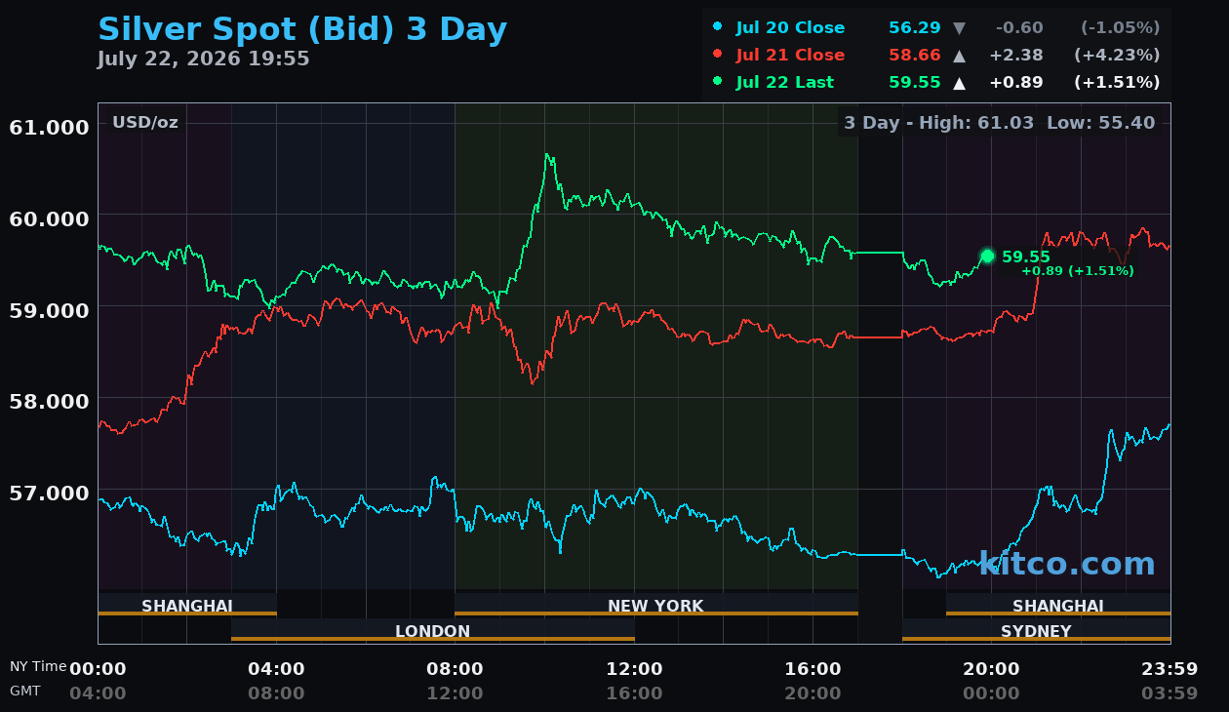Click the 16:00 NY time tick
Image resolution: width=1229 pixels, height=712 pixels.
813,669
